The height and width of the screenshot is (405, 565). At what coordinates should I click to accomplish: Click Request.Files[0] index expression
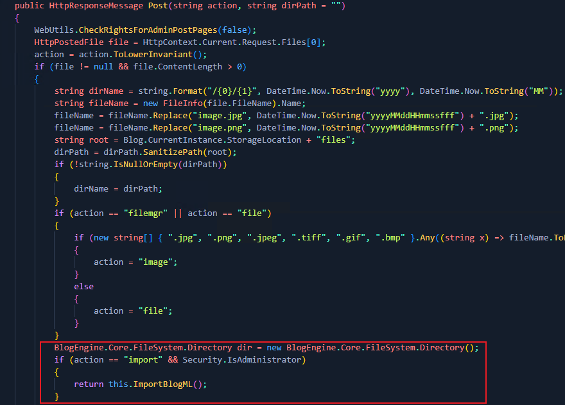click(x=281, y=42)
